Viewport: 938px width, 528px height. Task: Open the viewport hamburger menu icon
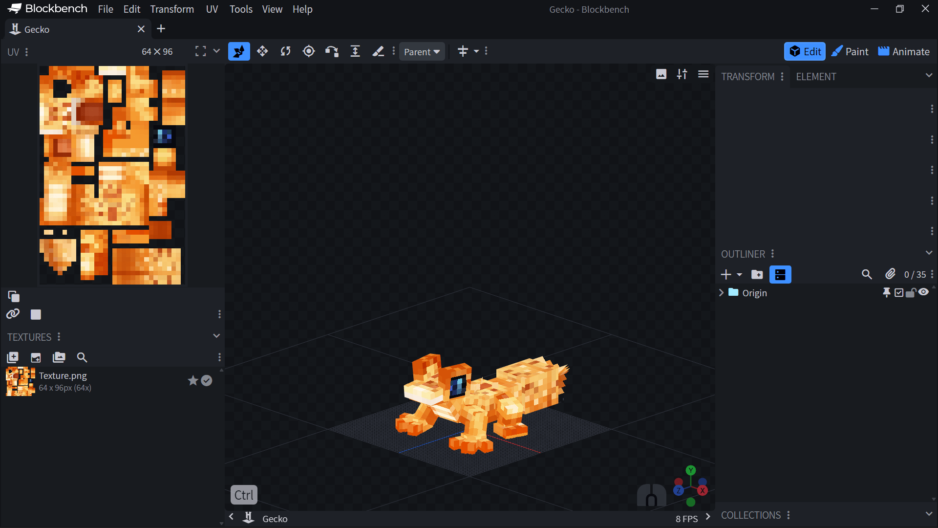tap(703, 74)
